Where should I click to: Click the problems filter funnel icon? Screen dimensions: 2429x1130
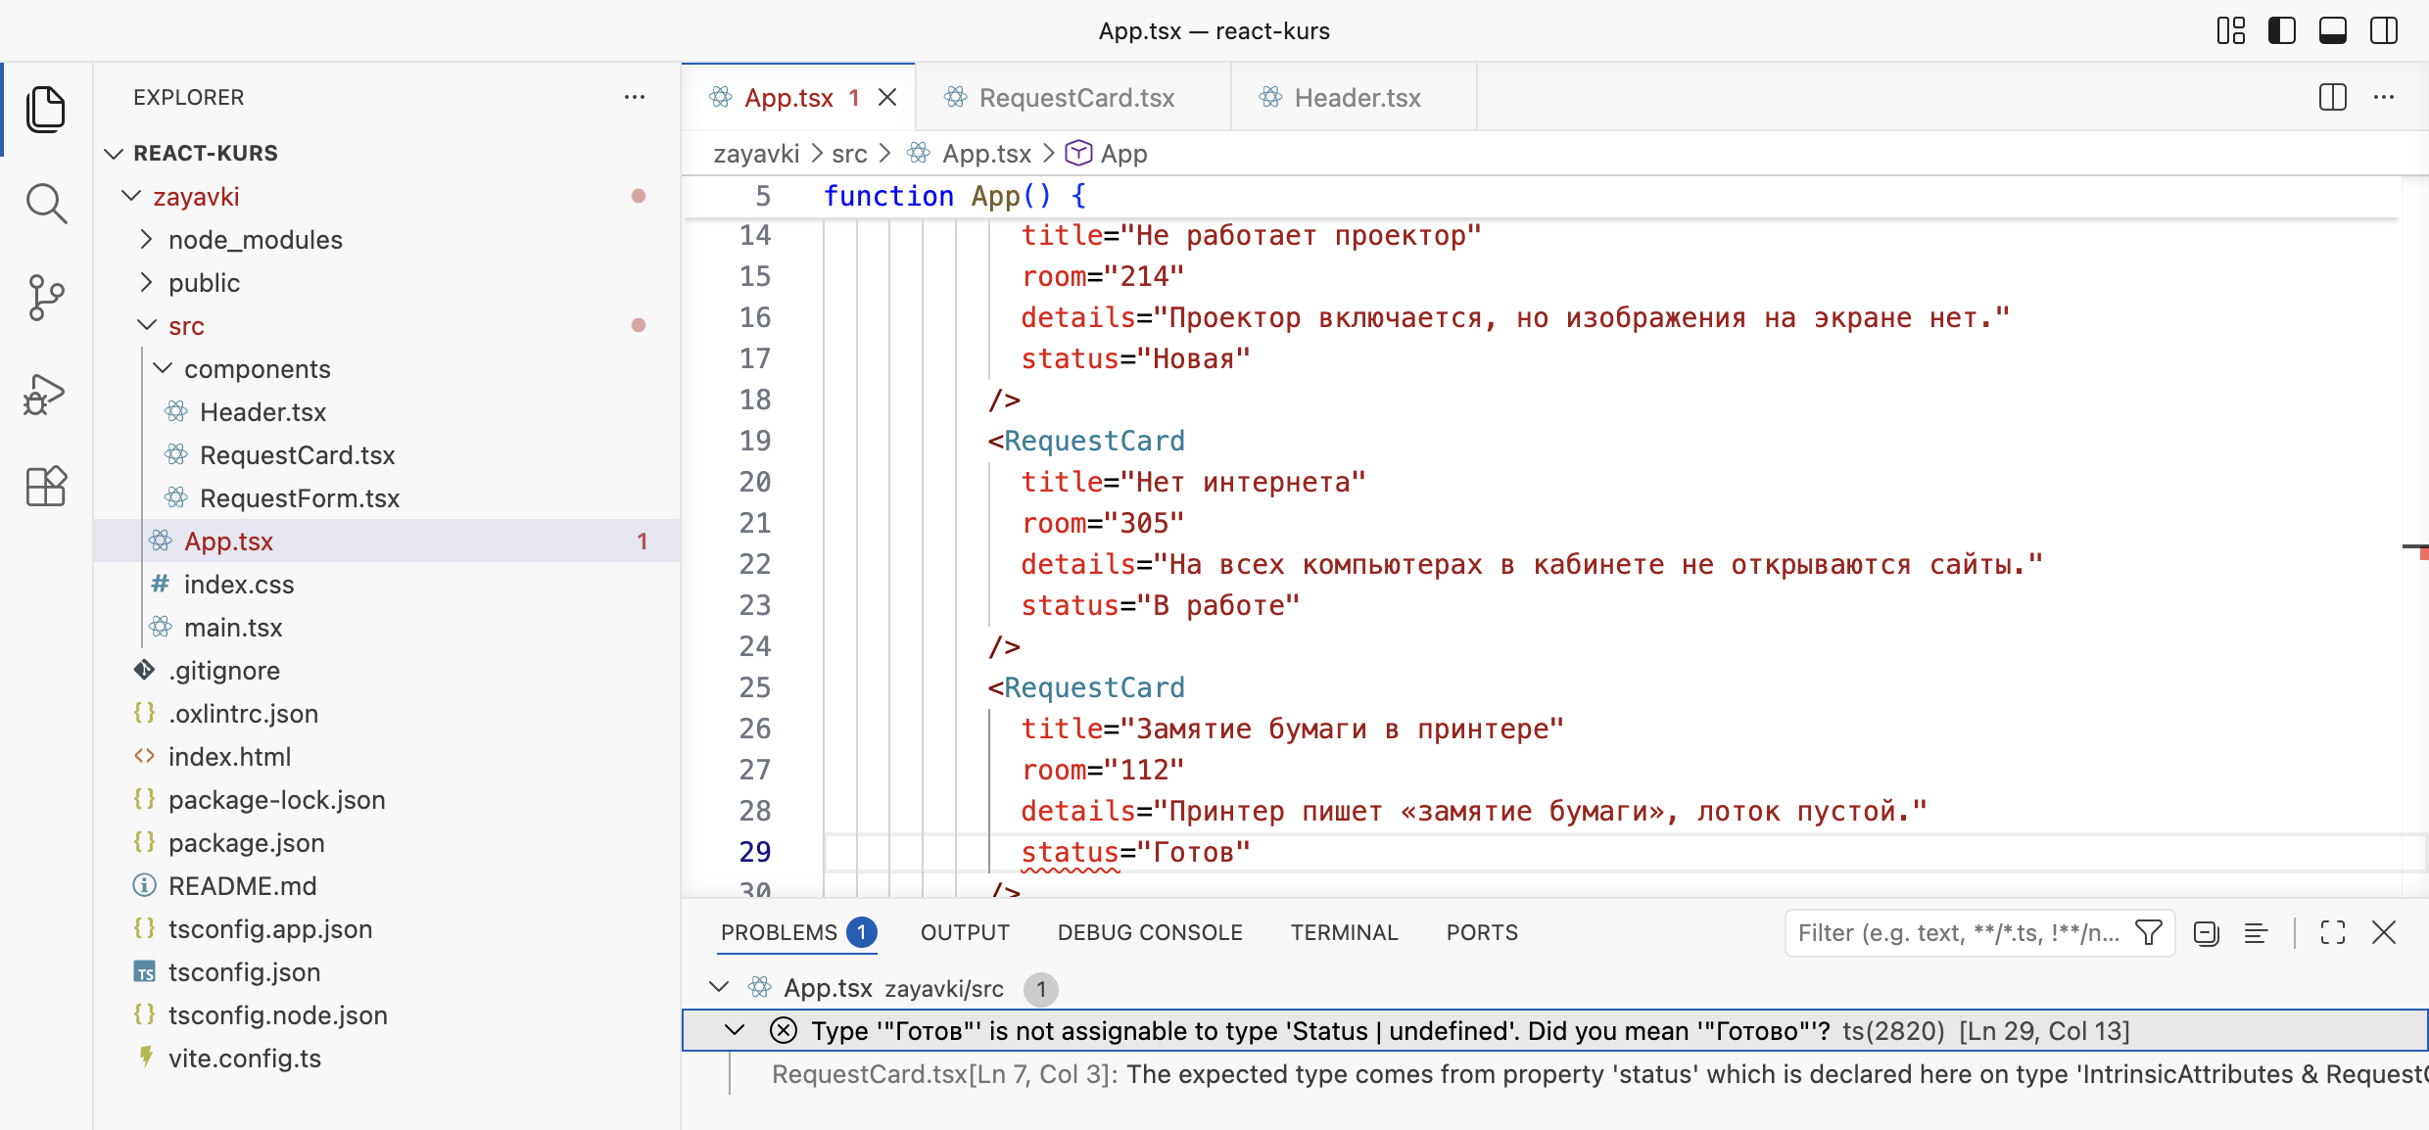[2149, 932]
